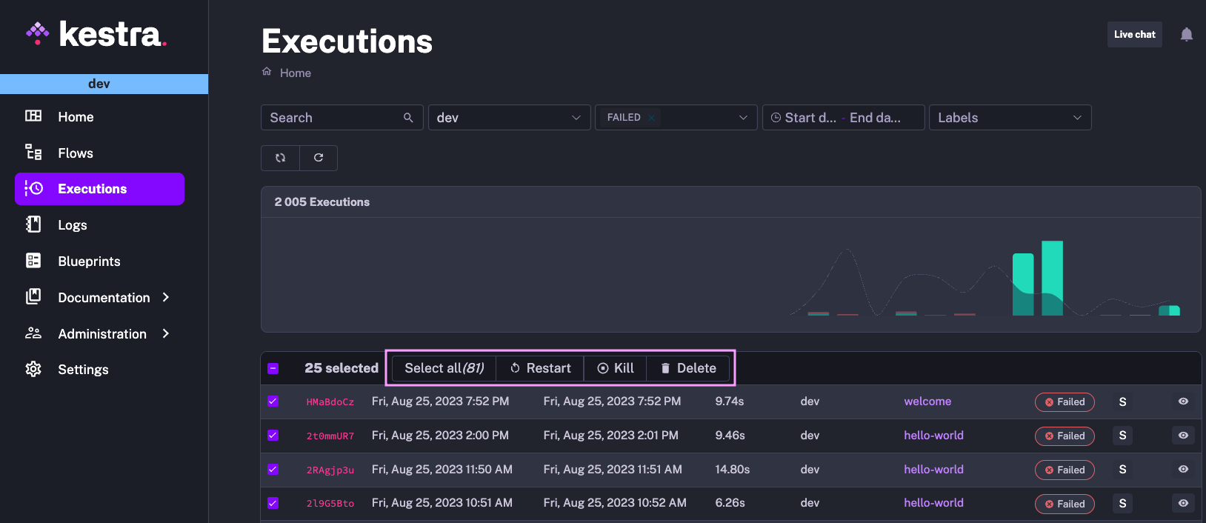Click the refresh arrow icon button

pos(319,158)
